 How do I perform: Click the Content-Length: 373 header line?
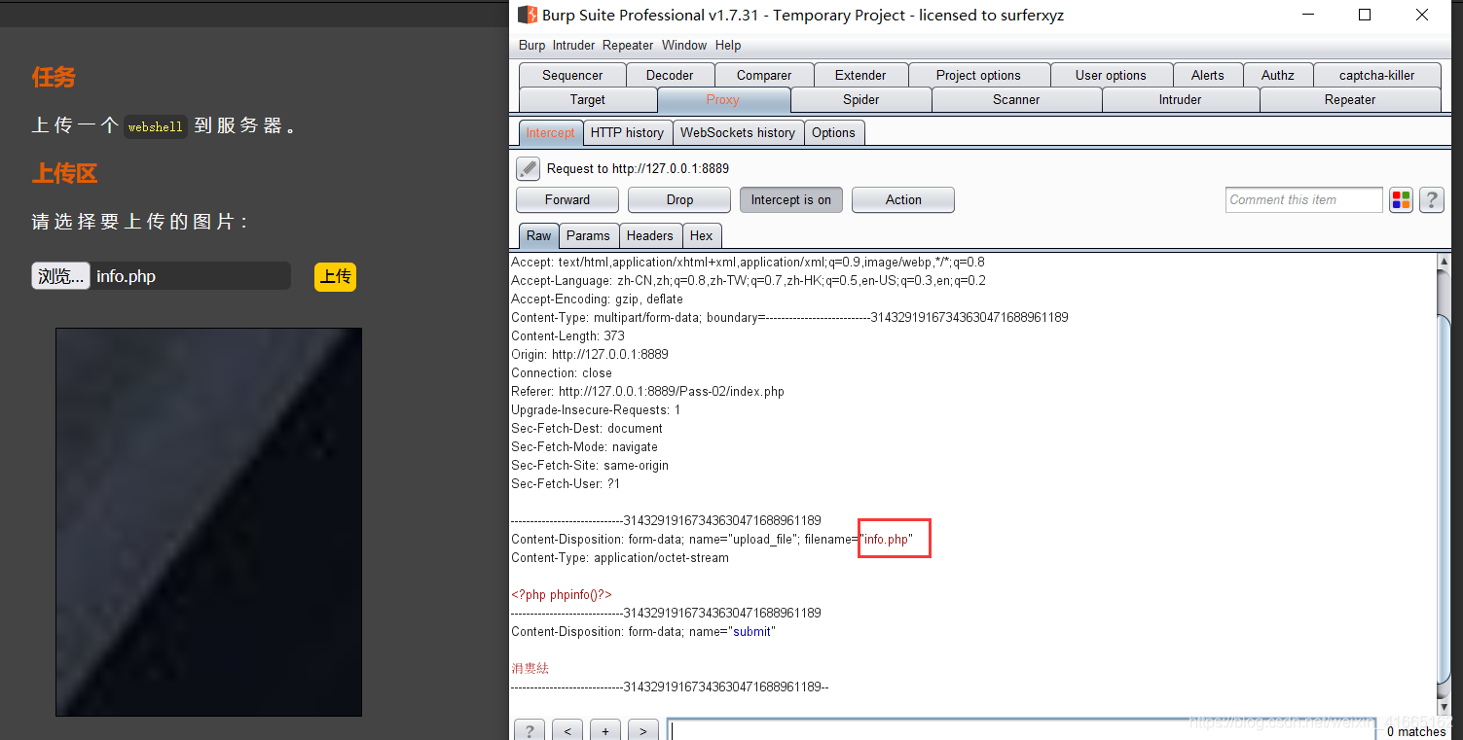tap(568, 335)
